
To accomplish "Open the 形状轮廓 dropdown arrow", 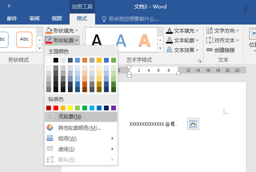I will [x=76, y=40].
